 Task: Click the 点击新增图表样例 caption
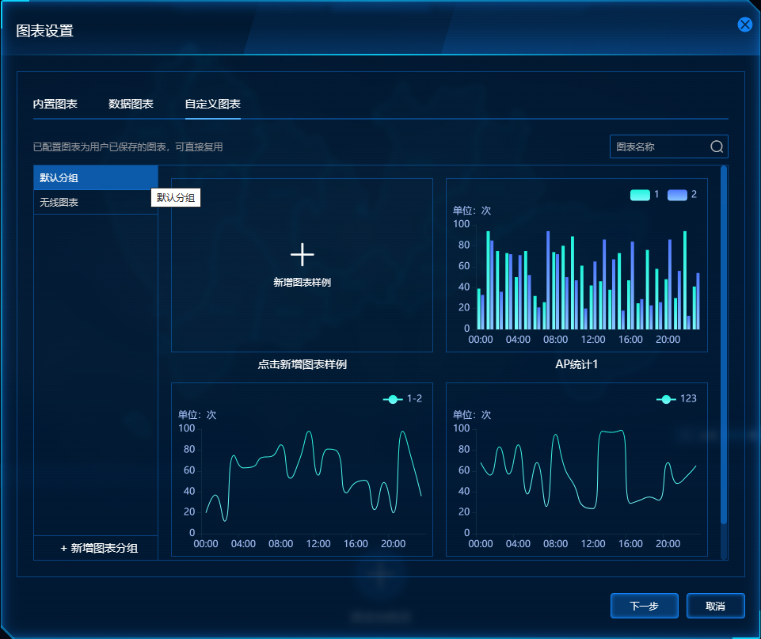click(x=302, y=364)
